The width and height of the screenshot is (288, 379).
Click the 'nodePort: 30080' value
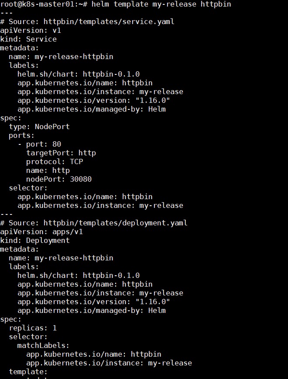pyautogui.click(x=59, y=179)
